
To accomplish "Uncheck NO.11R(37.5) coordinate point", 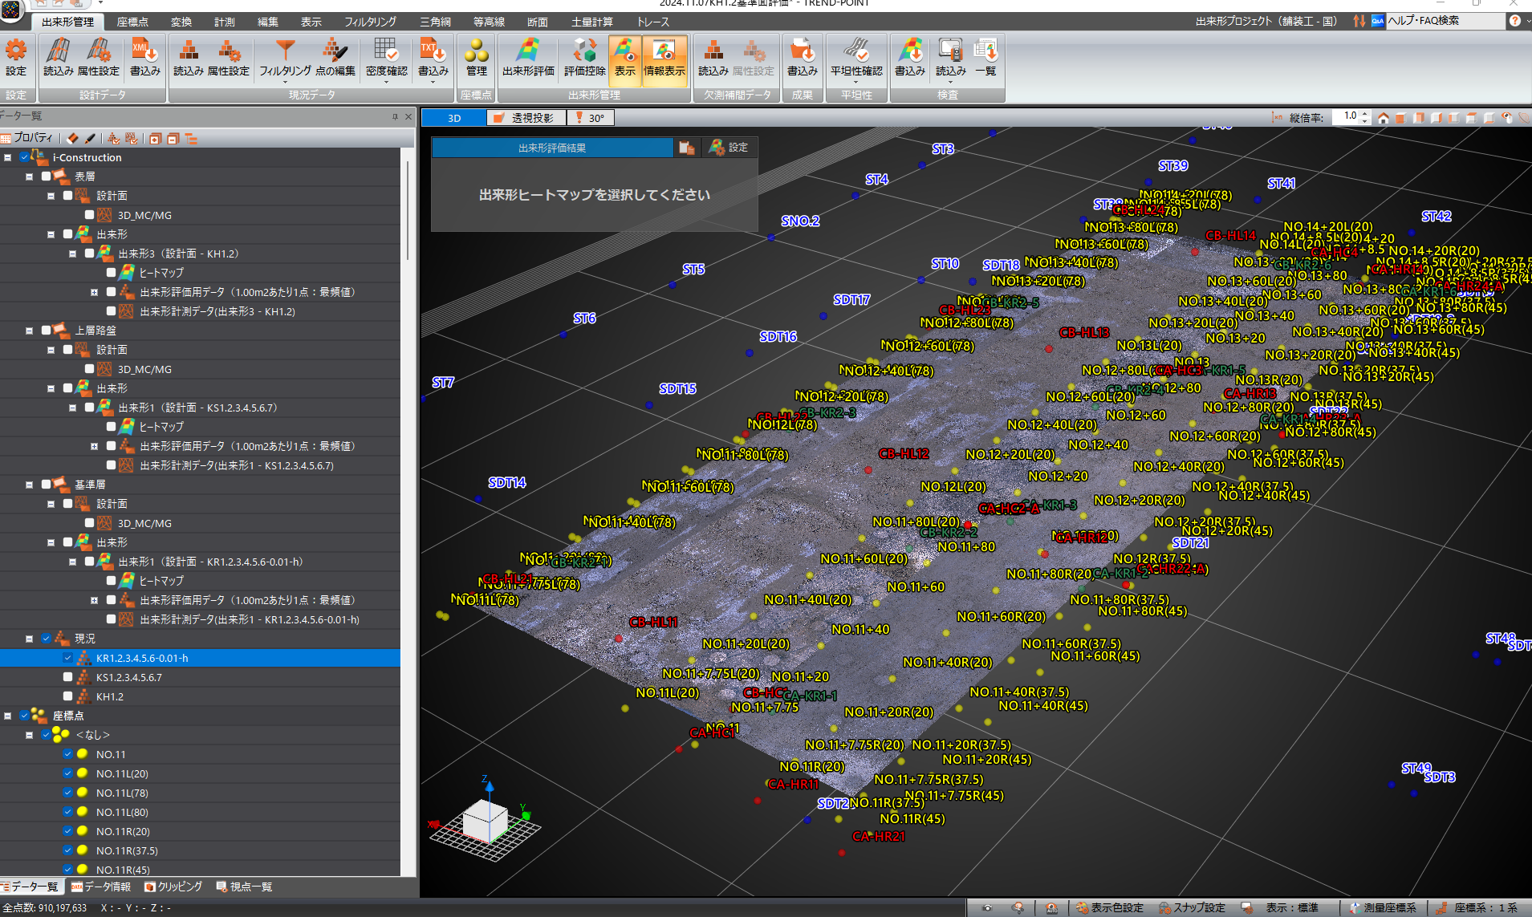I will [x=67, y=850].
